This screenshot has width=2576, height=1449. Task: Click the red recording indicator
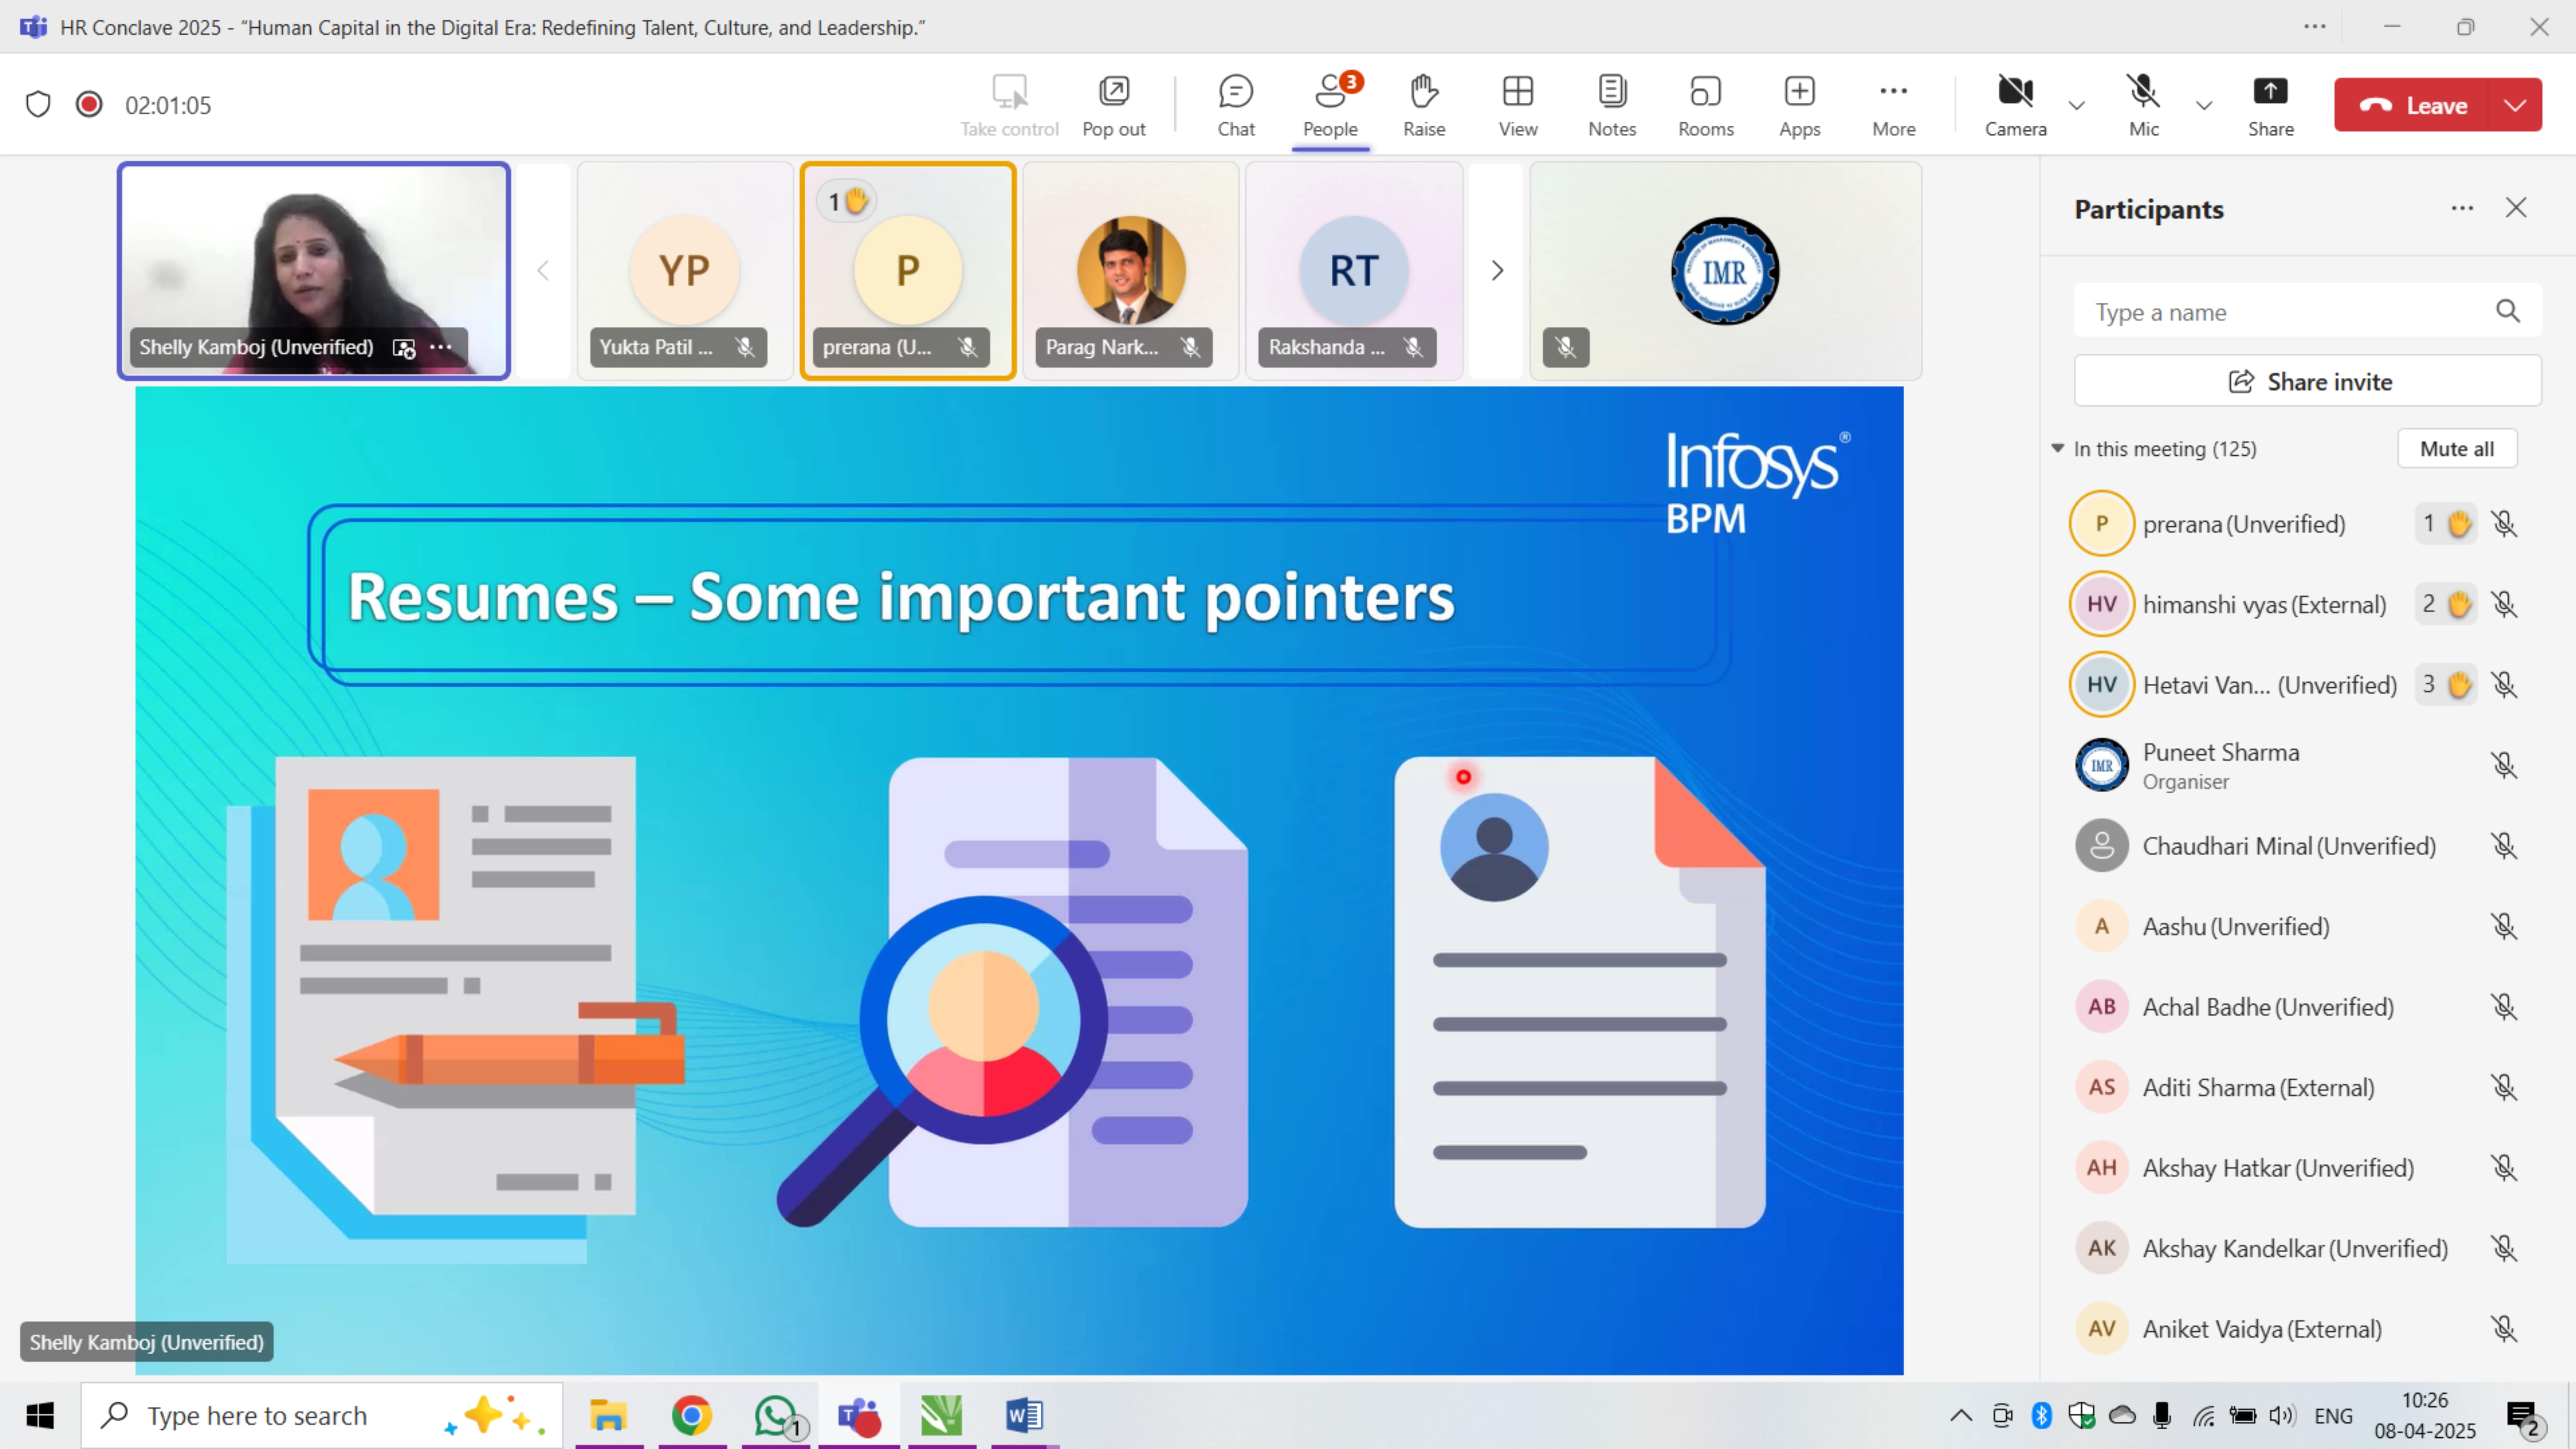(89, 104)
